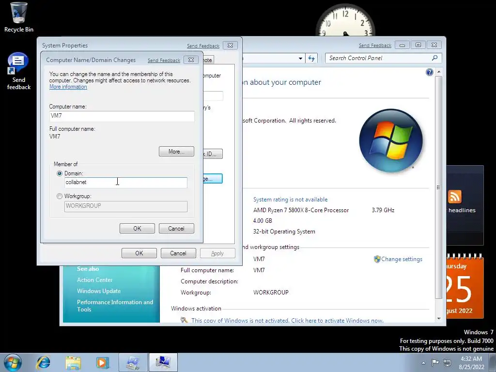Open the More information link

68,87
